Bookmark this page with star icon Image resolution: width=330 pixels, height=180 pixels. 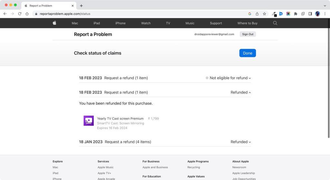pos(264,14)
